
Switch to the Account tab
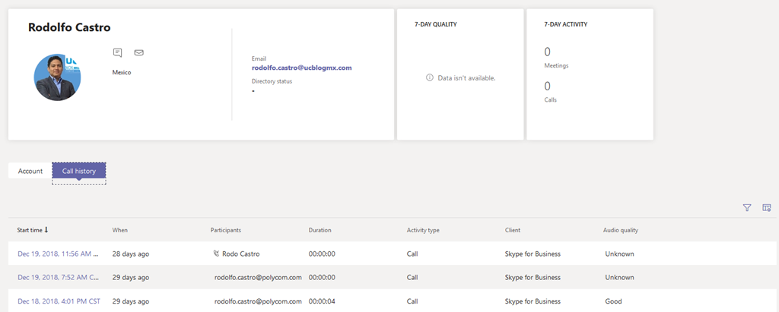coord(30,171)
